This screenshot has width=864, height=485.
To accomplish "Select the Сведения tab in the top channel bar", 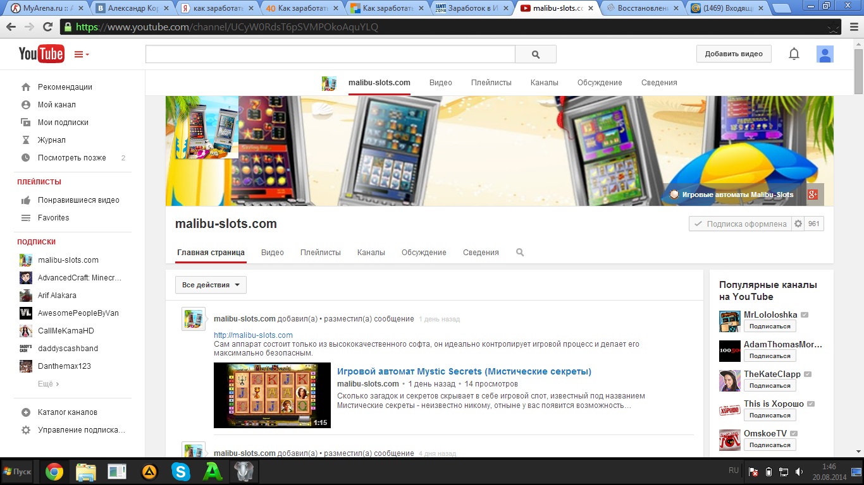I will click(x=659, y=83).
